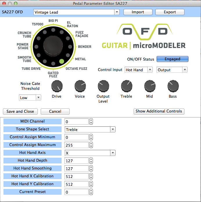Open the Noise Gate Threshold Low dropdown
The width and height of the screenshot is (201, 202).
click(30, 98)
